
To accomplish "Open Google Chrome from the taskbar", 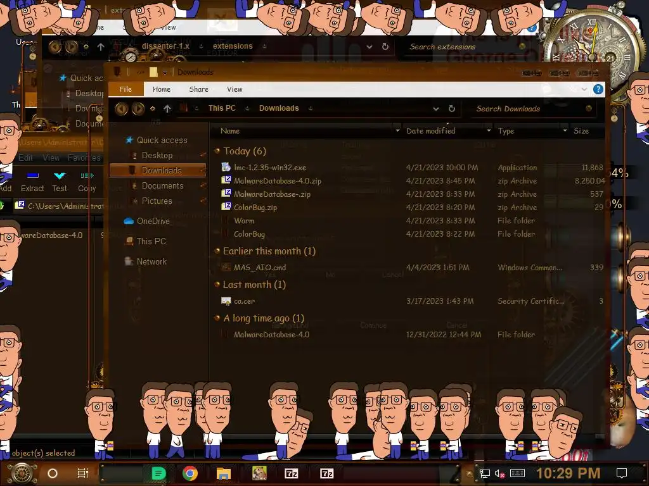I will (190, 473).
